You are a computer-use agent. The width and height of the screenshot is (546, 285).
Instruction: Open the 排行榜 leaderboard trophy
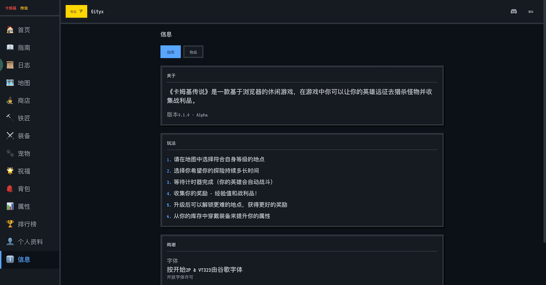[10, 224]
